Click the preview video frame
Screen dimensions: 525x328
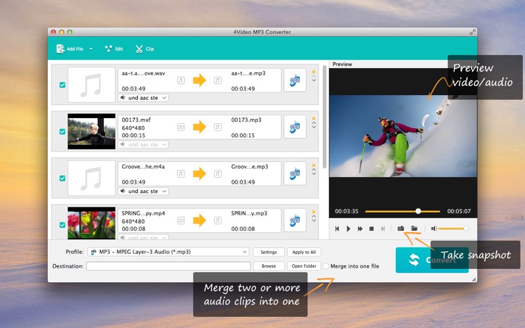403,136
